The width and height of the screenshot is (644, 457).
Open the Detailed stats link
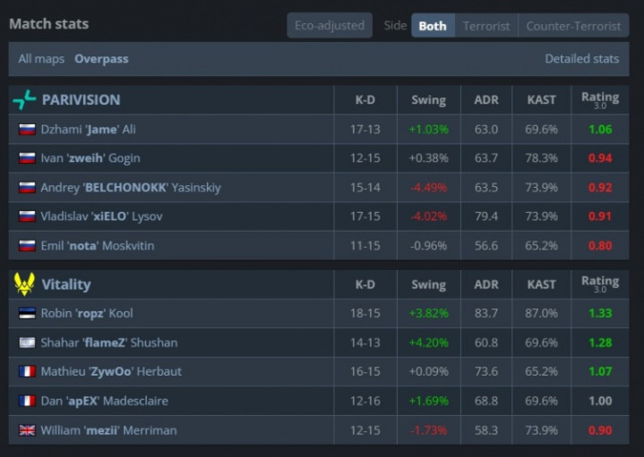(581, 59)
